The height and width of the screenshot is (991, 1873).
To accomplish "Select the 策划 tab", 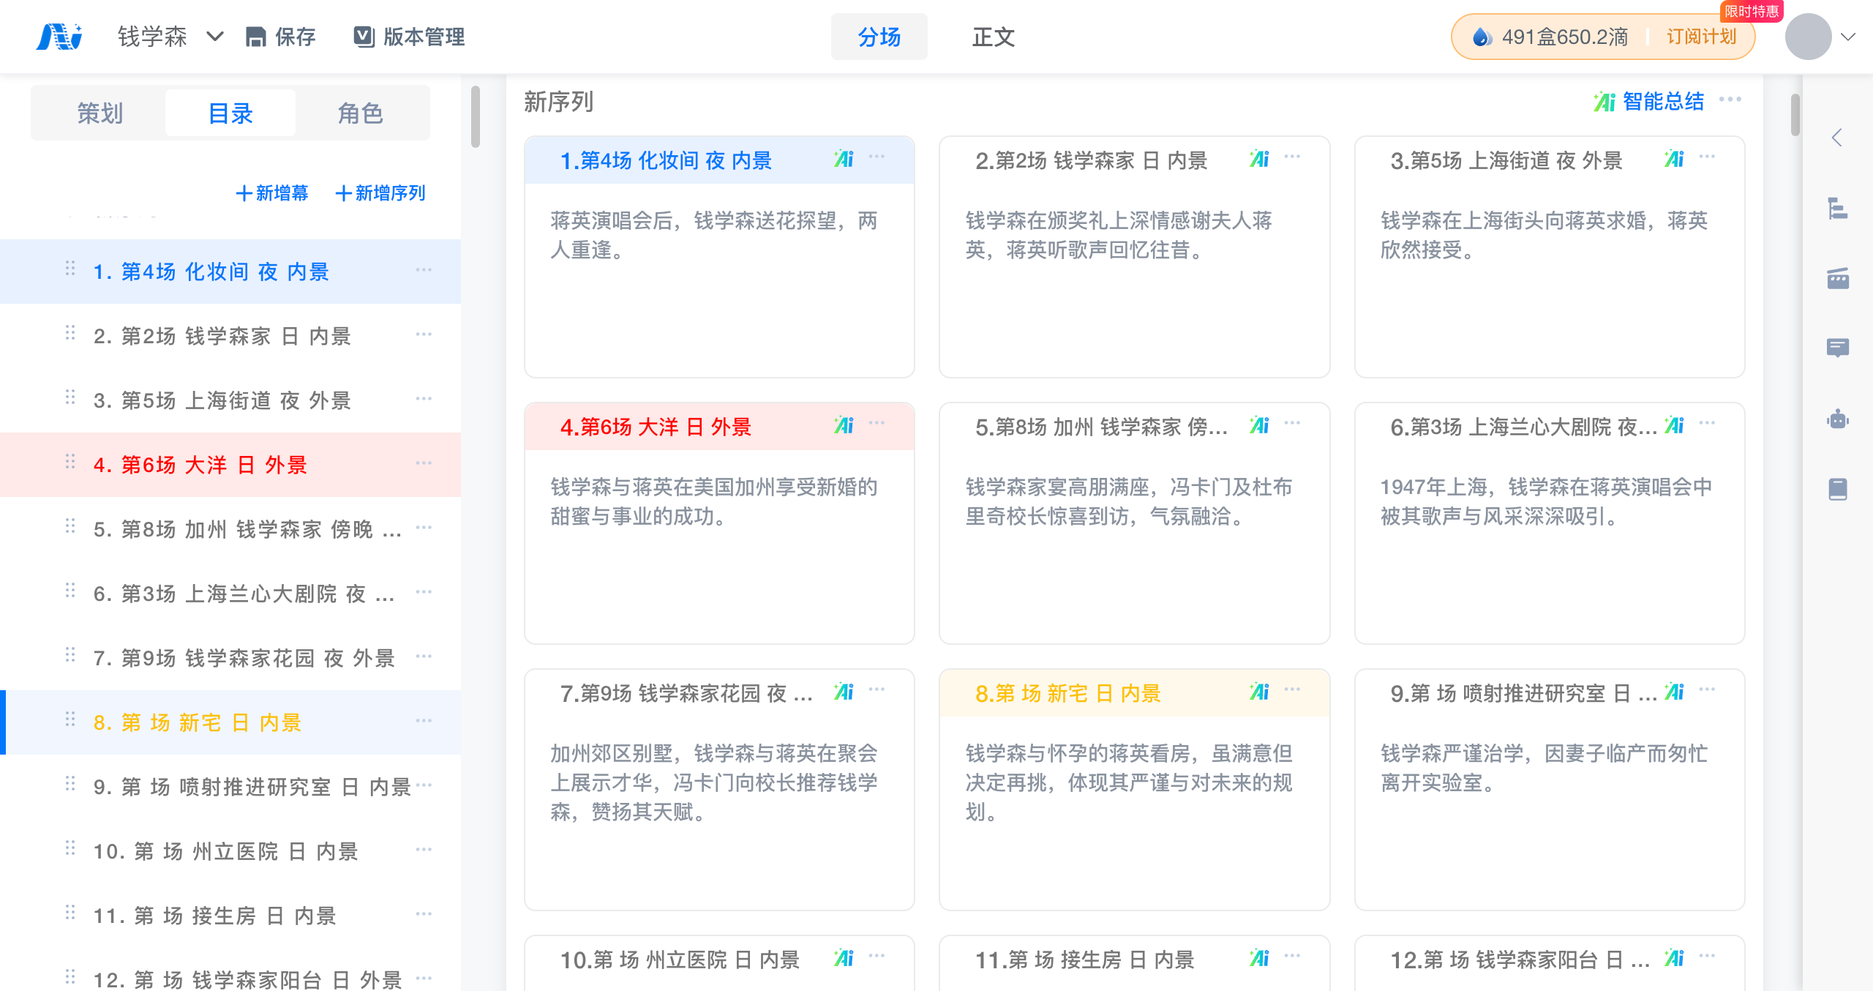I will 100,113.
